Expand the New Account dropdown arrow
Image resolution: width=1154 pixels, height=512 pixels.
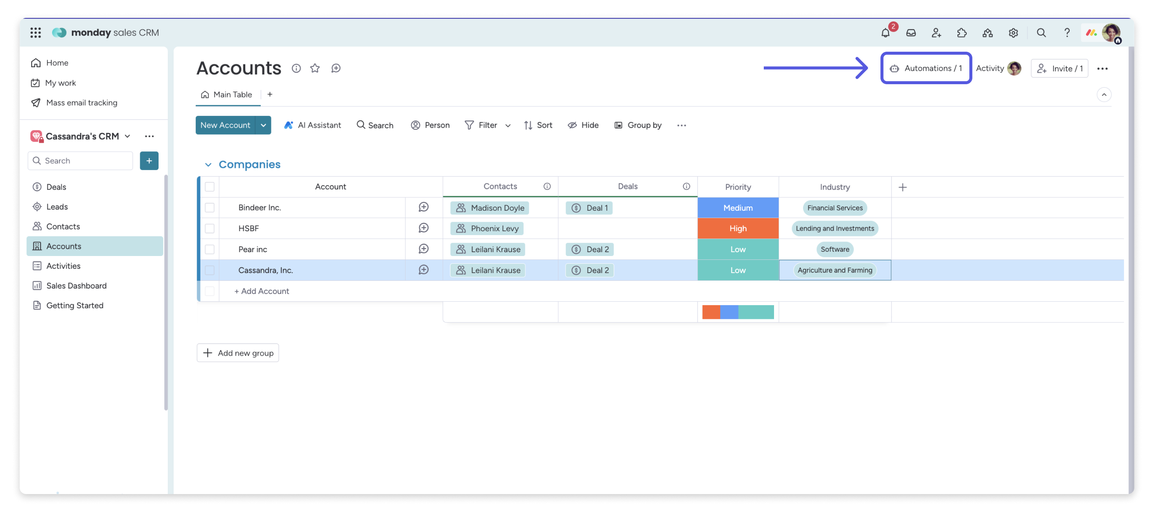[x=263, y=125]
